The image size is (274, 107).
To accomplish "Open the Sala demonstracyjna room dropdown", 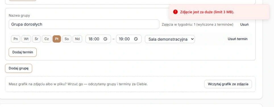I will pyautogui.click(x=170, y=39).
